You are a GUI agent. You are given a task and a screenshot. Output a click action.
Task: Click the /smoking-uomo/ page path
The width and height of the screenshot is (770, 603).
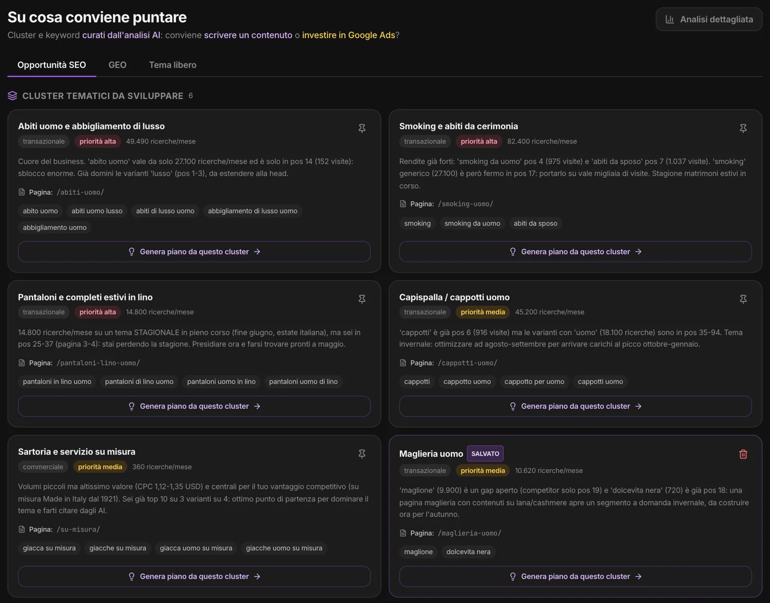click(465, 204)
